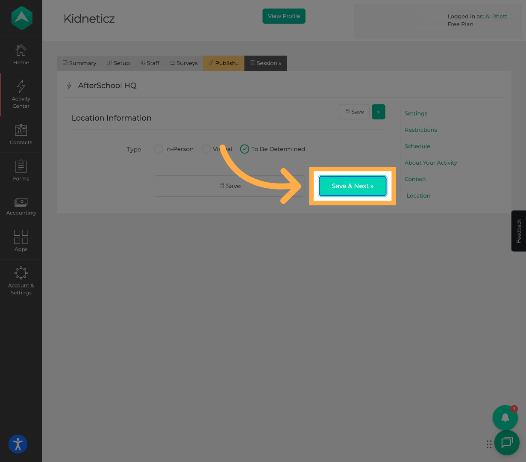Switch to the Summary tab
The height and width of the screenshot is (462, 526).
79,63
